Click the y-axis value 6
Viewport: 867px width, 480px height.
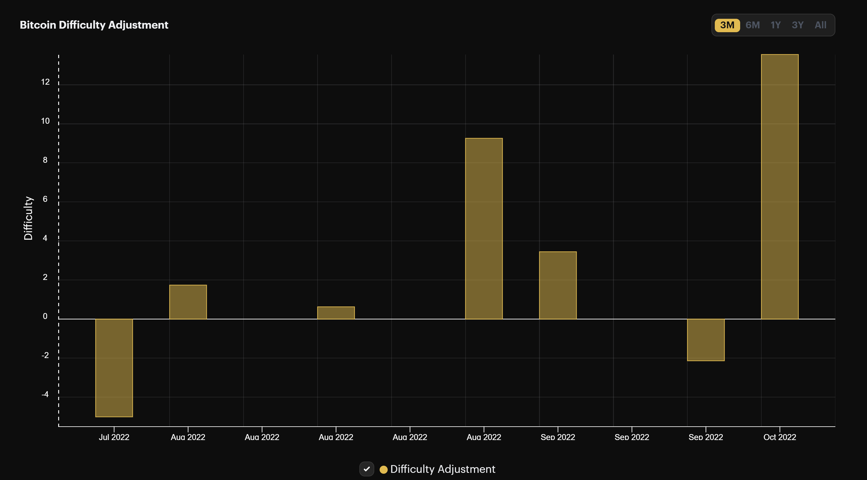click(x=45, y=199)
